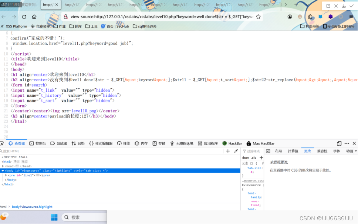Open the 无障碍环境 accessibility tab
The image size is (358, 224).
[182, 143]
